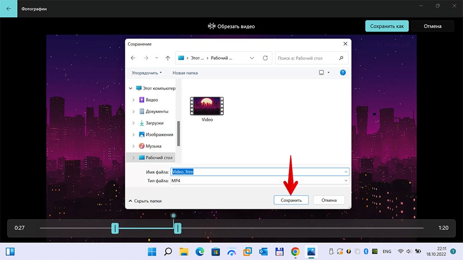
Task: Select Загрузки in the navigation tree
Action: click(154, 123)
